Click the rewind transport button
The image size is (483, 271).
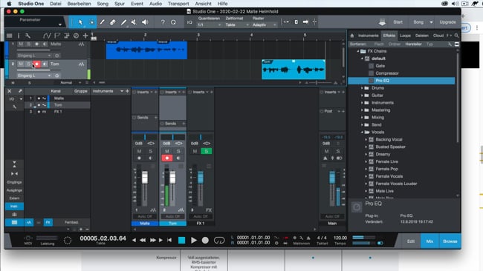[x=143, y=240]
